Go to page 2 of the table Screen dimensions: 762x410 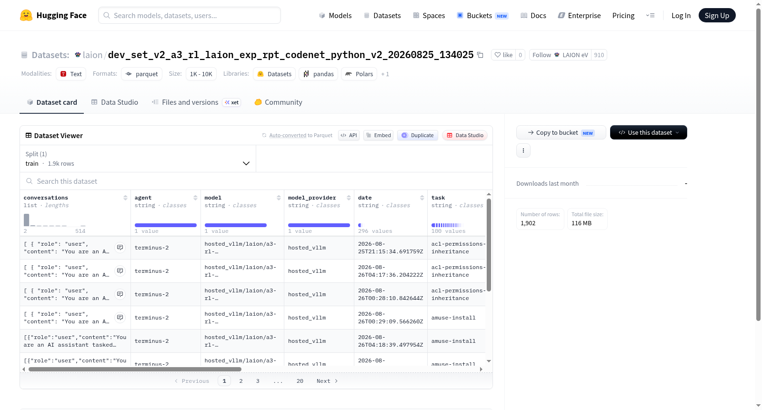(241, 381)
